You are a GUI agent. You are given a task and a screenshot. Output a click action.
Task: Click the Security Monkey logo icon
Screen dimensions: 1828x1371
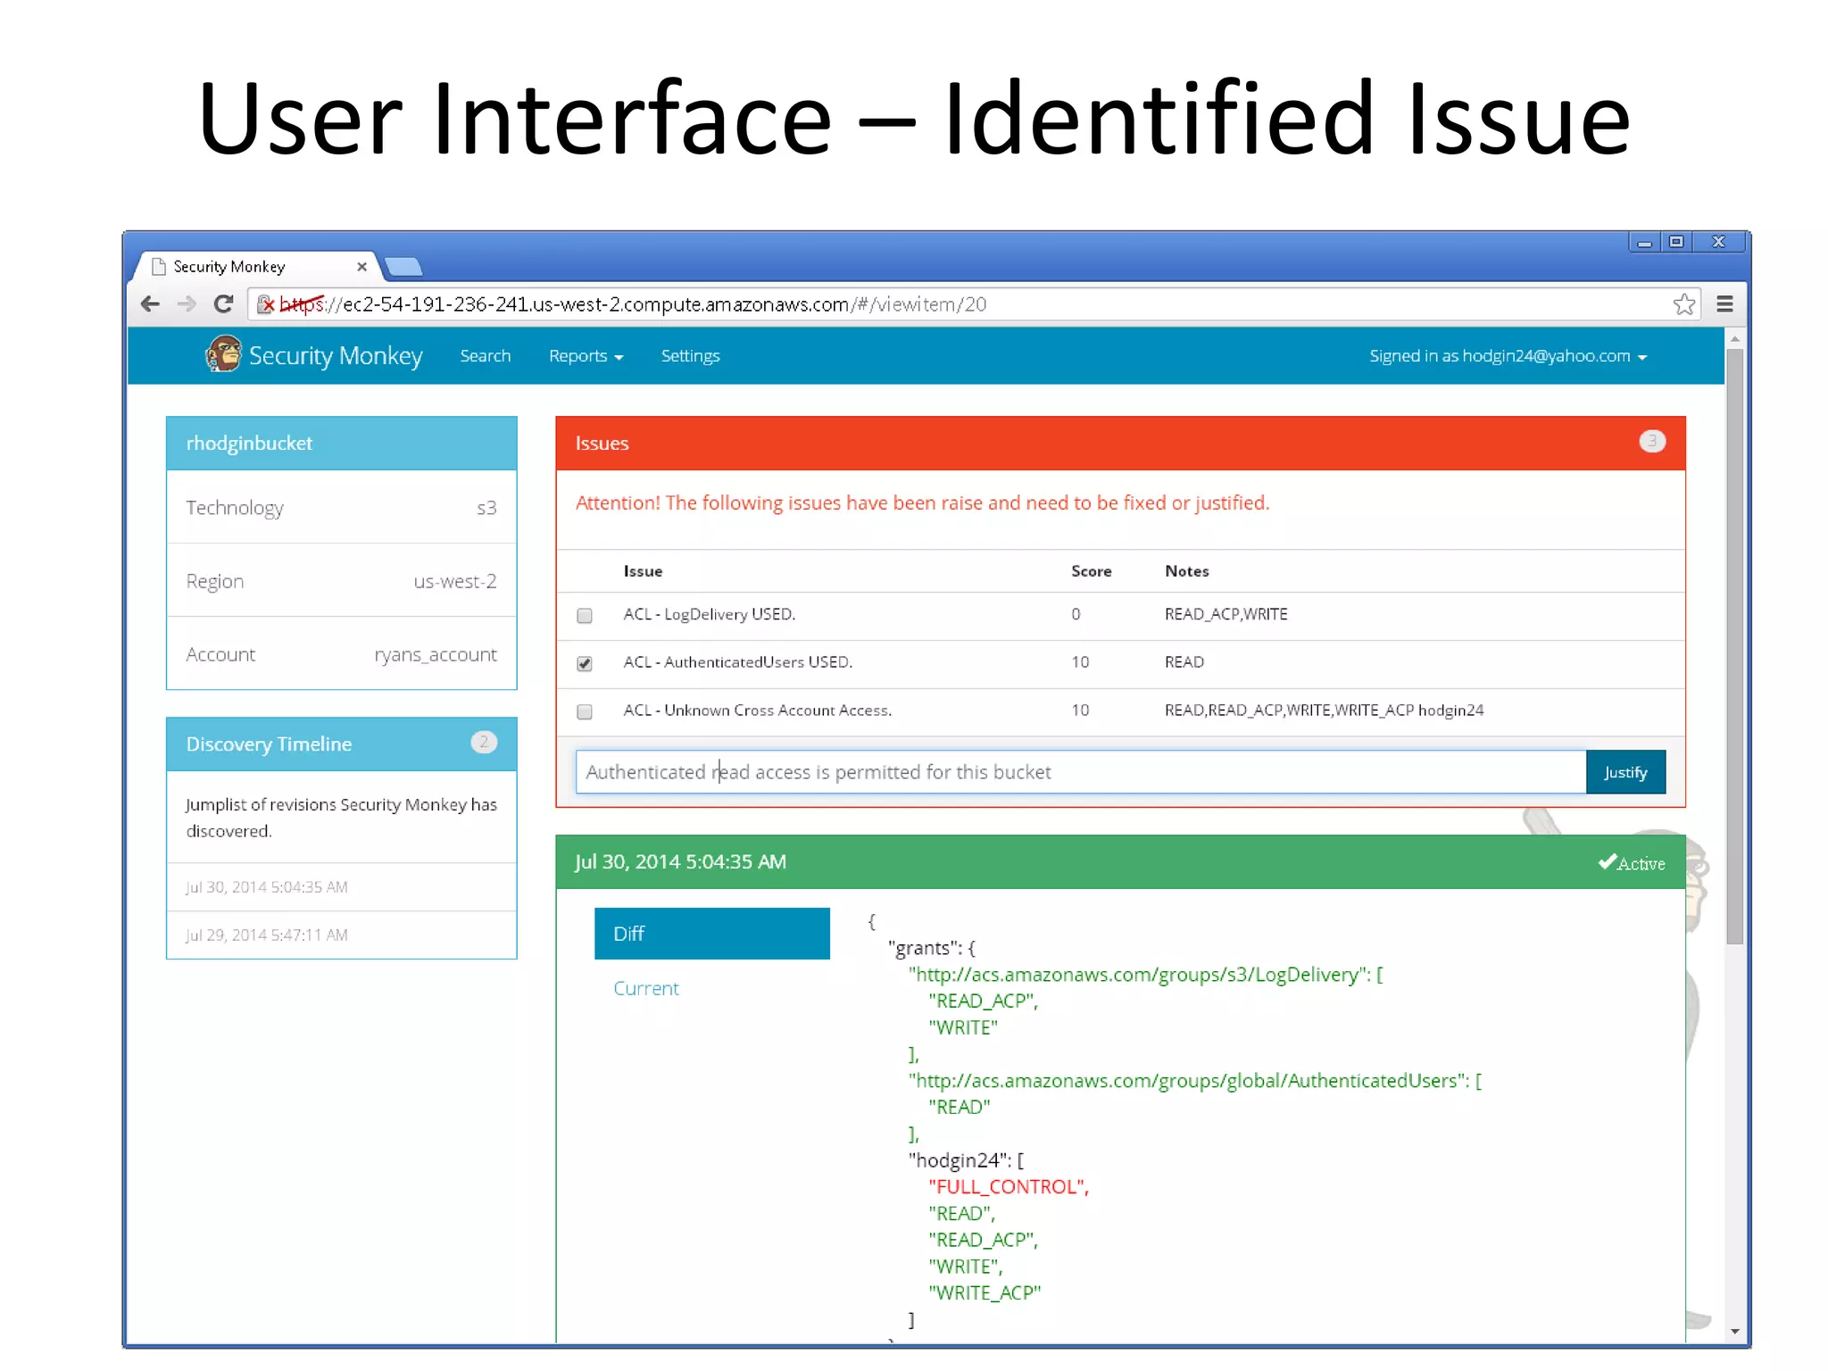223,354
